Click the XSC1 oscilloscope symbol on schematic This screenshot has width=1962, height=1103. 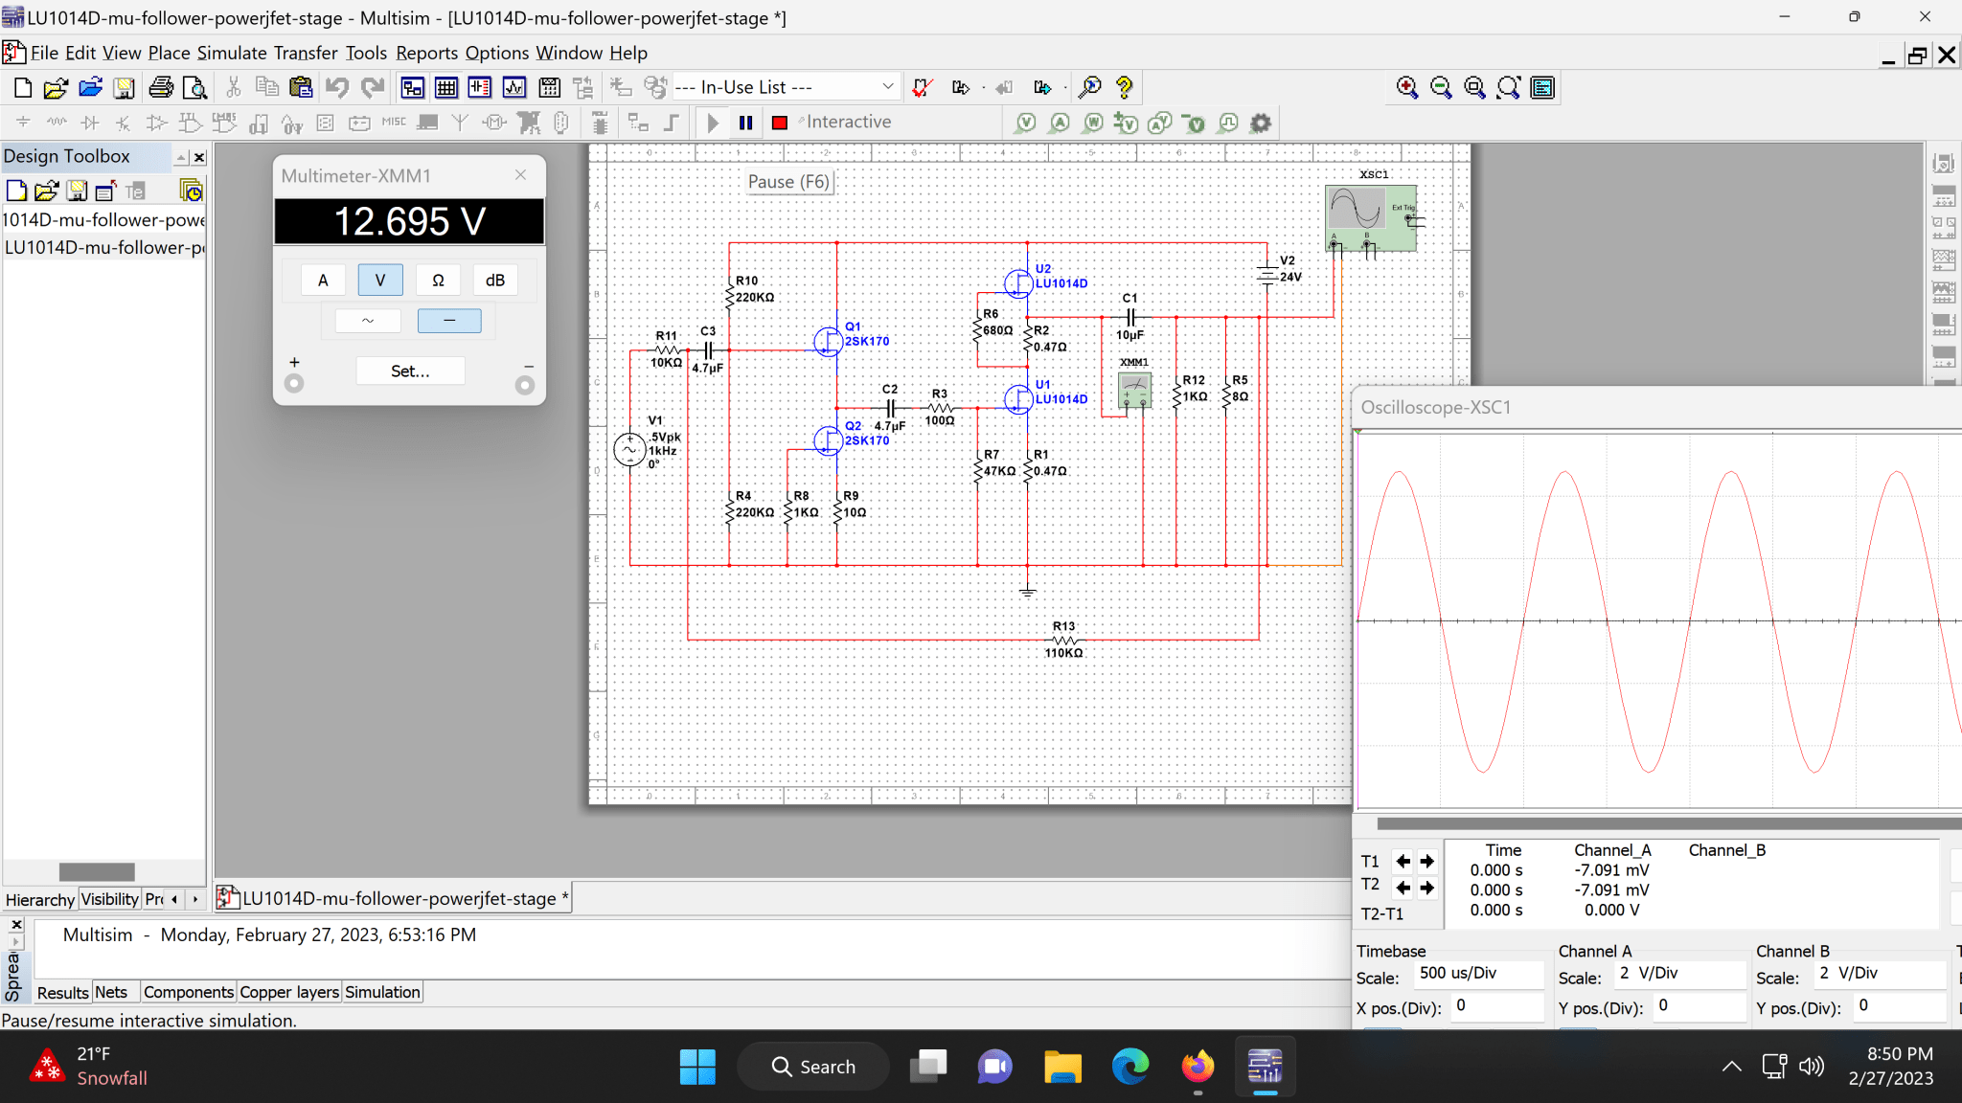[1370, 218]
